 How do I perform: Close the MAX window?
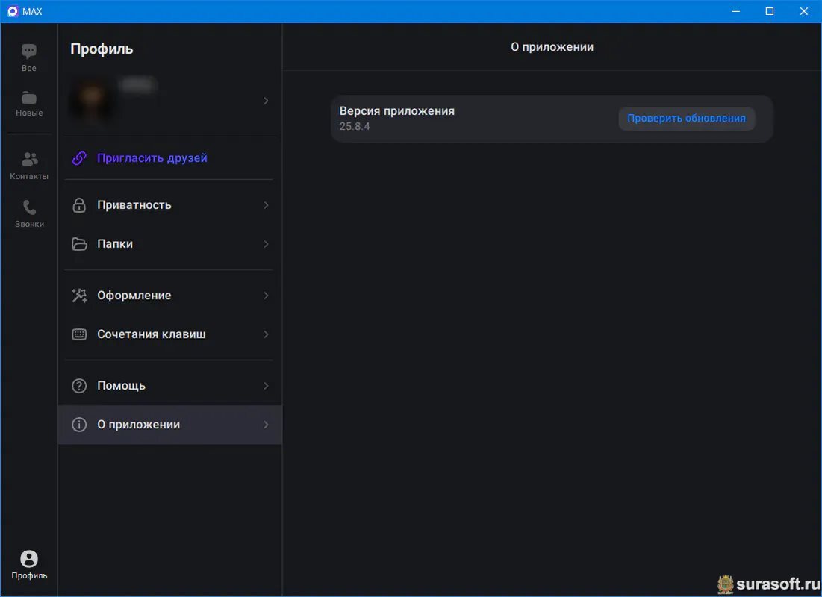803,11
